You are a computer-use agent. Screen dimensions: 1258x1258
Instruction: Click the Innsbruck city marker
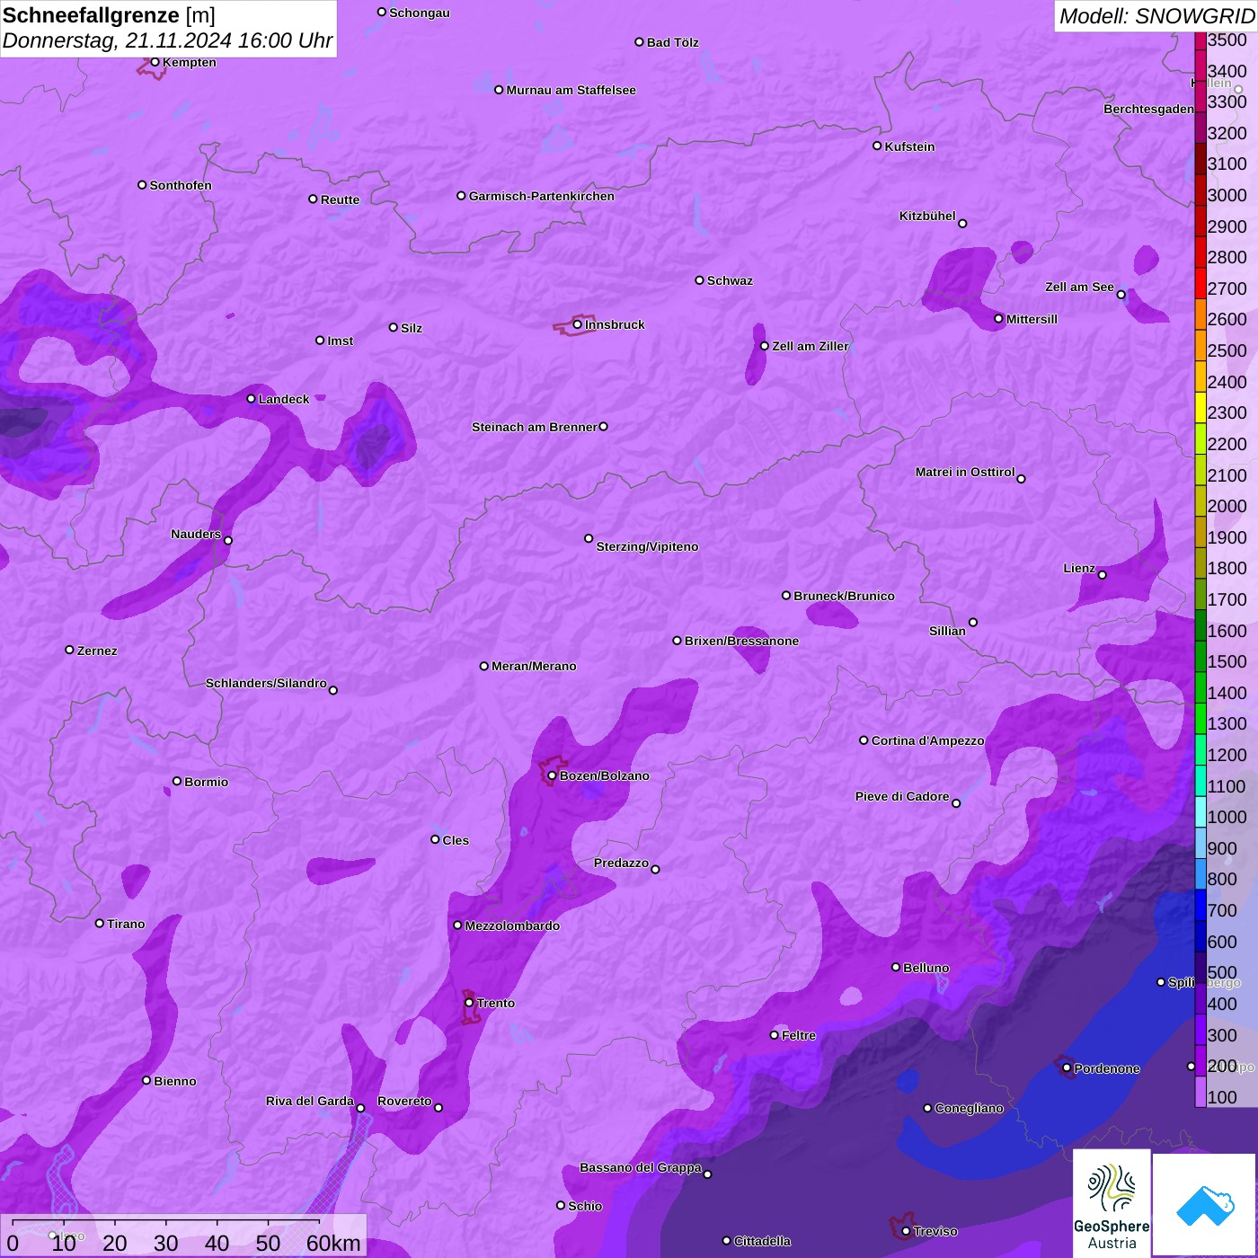pyautogui.click(x=577, y=324)
